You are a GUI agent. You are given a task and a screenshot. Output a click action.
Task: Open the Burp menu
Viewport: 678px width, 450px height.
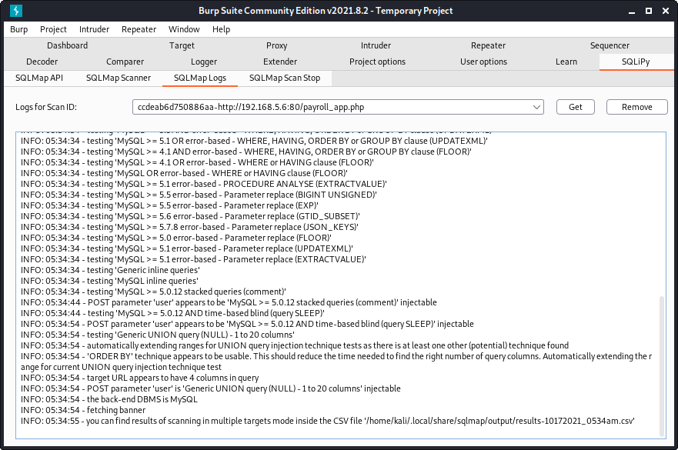(x=18, y=29)
